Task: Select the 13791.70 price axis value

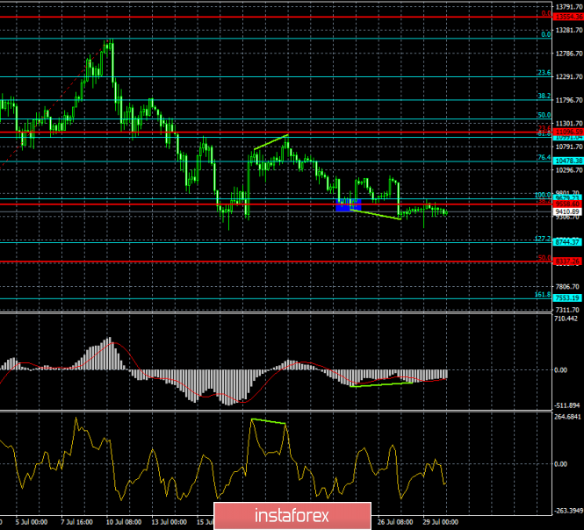Action: point(569,7)
